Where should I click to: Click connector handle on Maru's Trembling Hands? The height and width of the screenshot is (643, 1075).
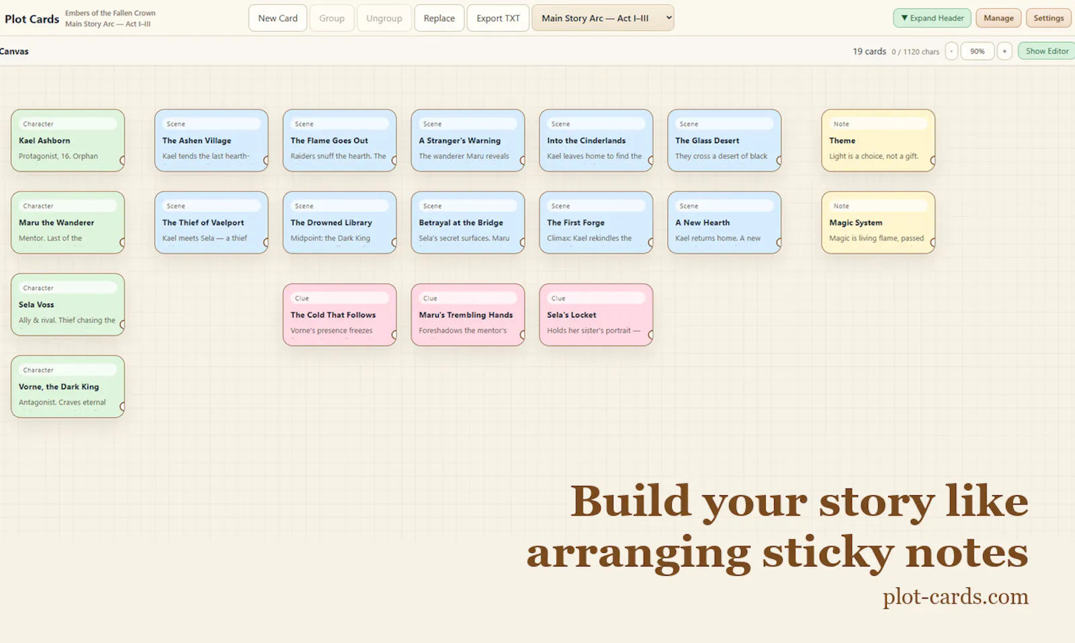tap(523, 335)
